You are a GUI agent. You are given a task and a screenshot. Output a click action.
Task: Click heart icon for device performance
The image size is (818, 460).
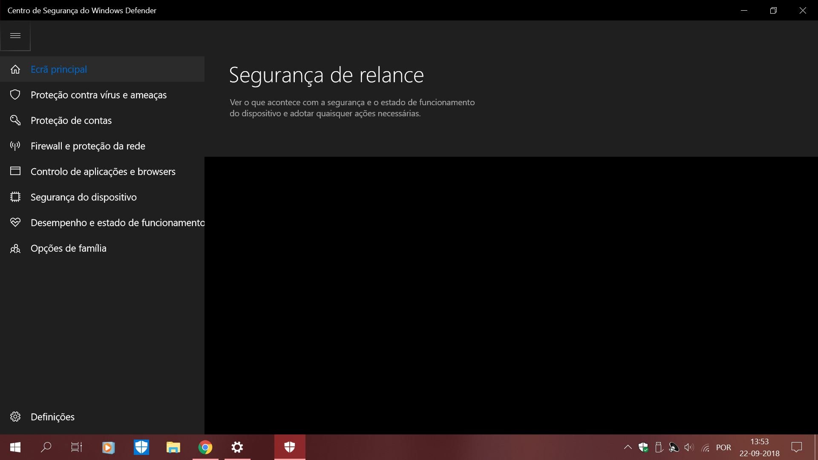[15, 222]
